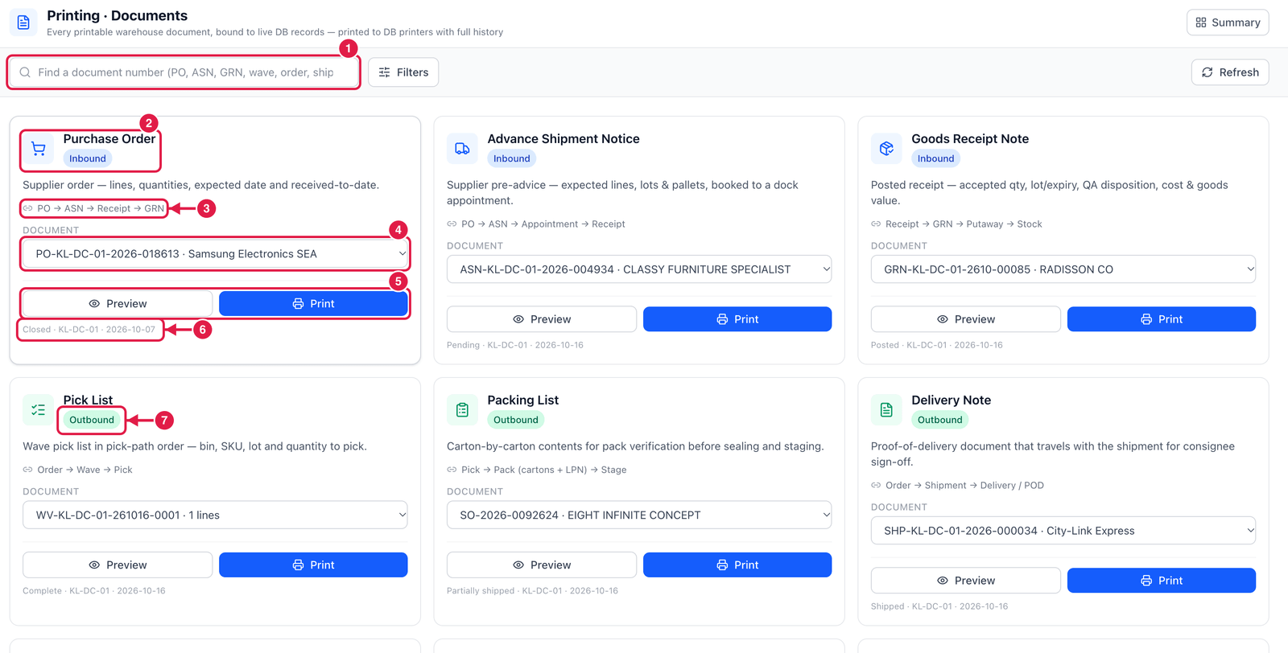
Task: Refresh the documents list
Action: (x=1230, y=72)
